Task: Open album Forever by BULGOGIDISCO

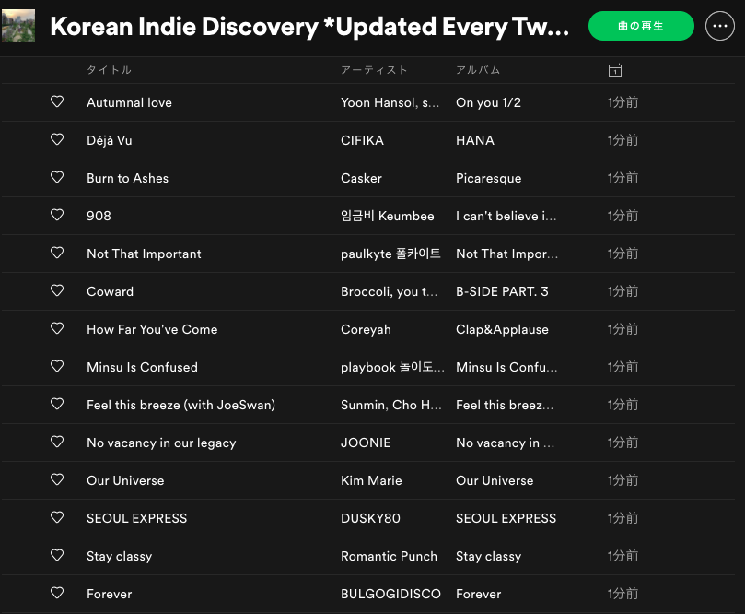Action: [x=479, y=594]
